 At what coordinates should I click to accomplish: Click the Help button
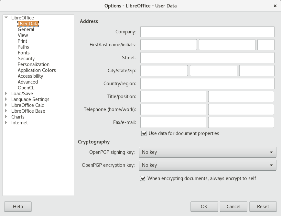18,207
